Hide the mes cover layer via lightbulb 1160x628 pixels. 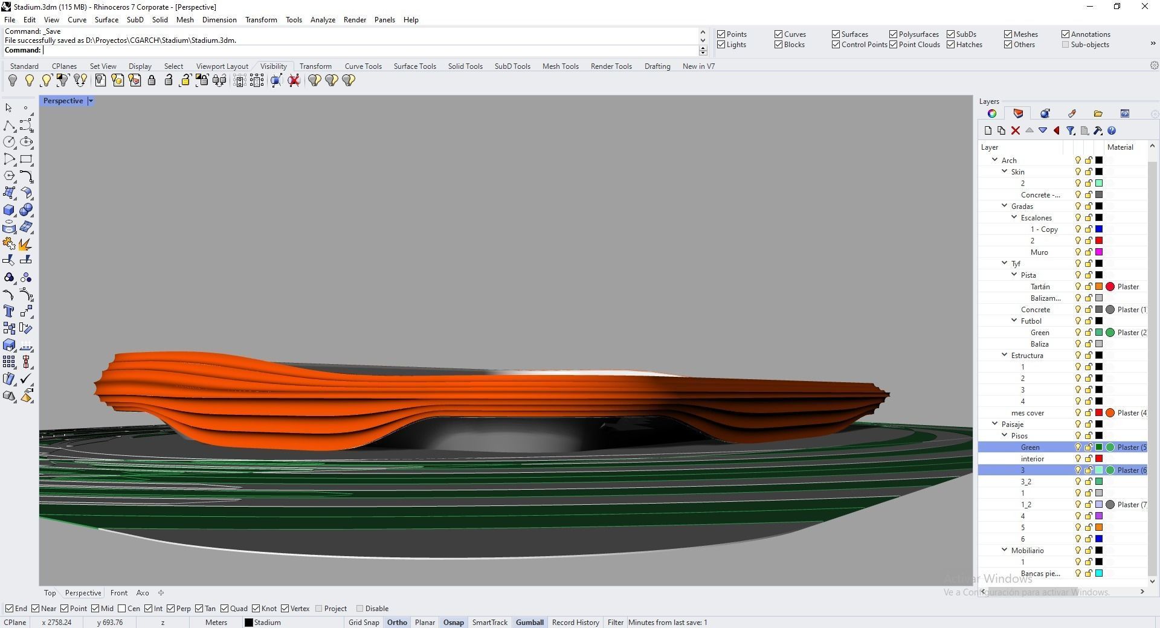[1077, 413]
